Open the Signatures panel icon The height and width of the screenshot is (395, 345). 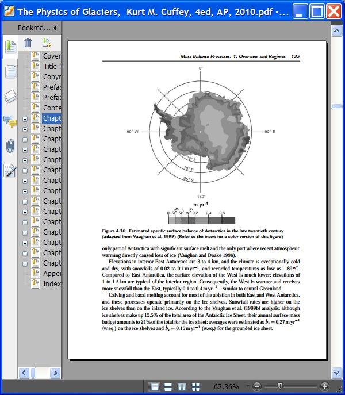tap(10, 171)
